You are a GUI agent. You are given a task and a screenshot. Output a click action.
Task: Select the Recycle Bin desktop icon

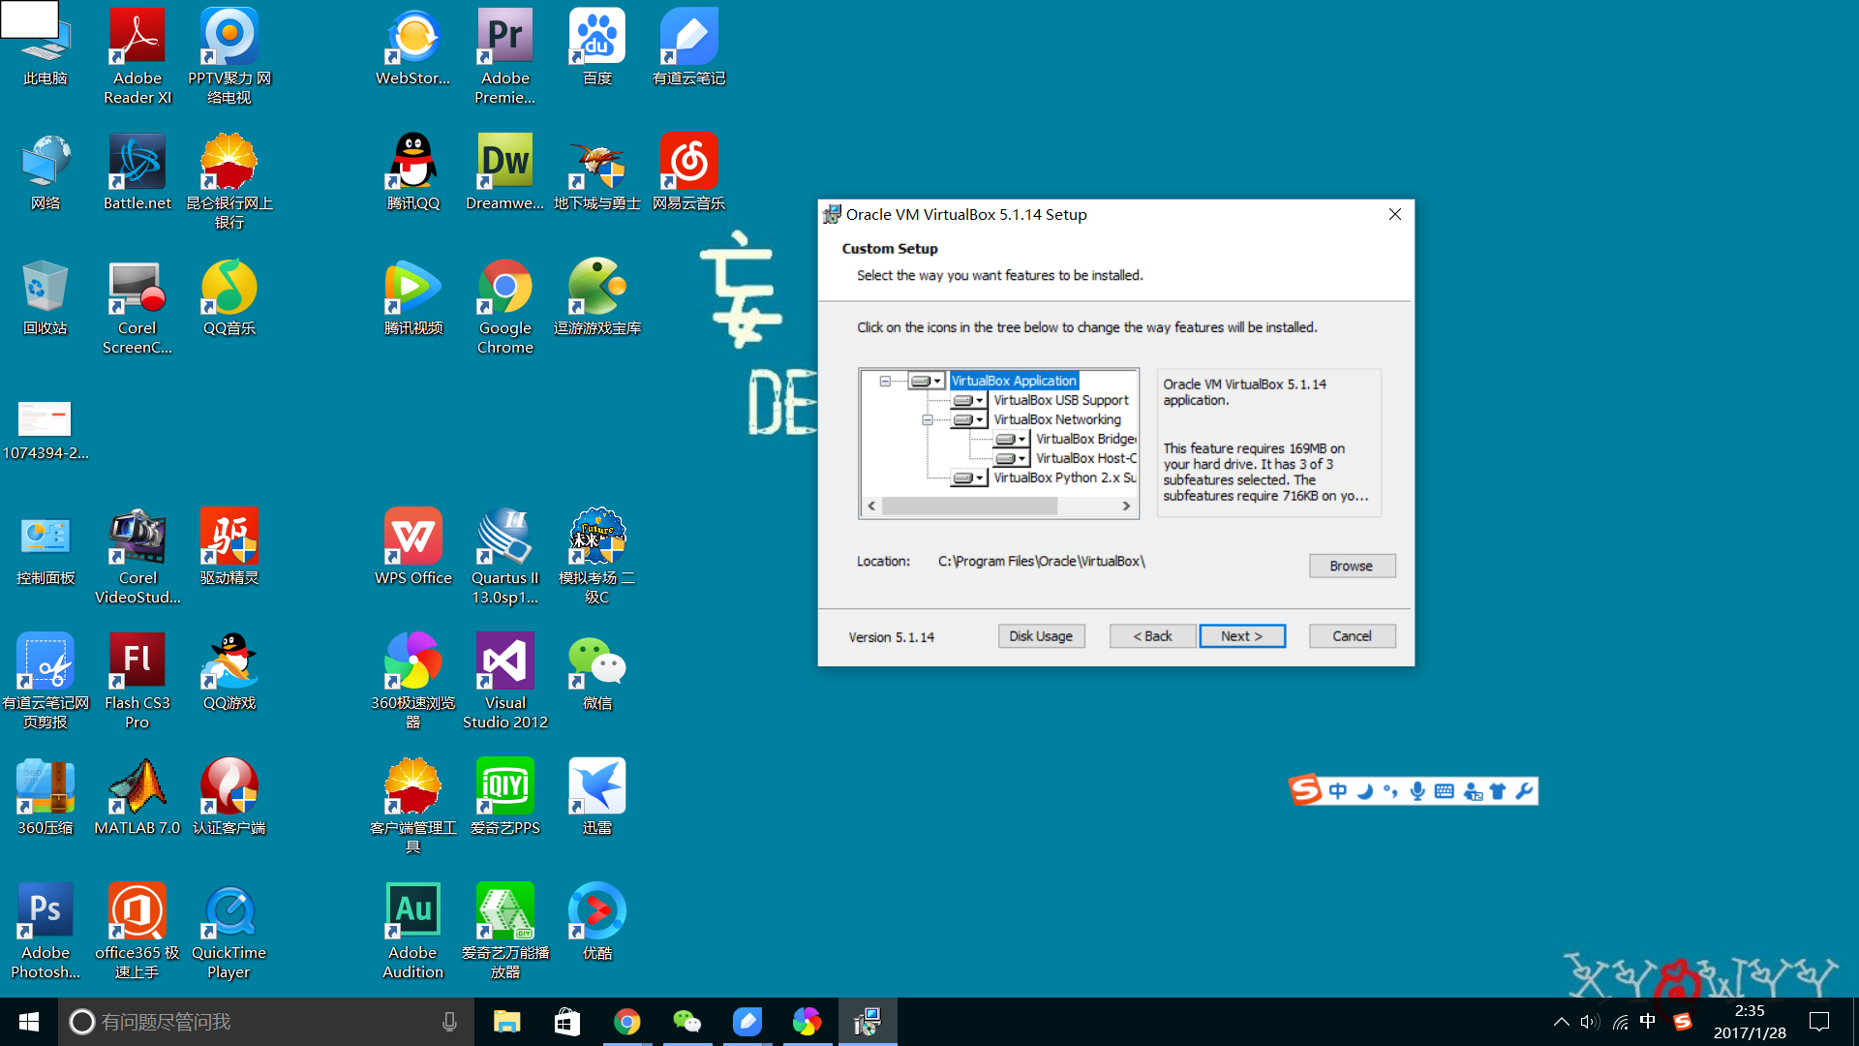(46, 297)
